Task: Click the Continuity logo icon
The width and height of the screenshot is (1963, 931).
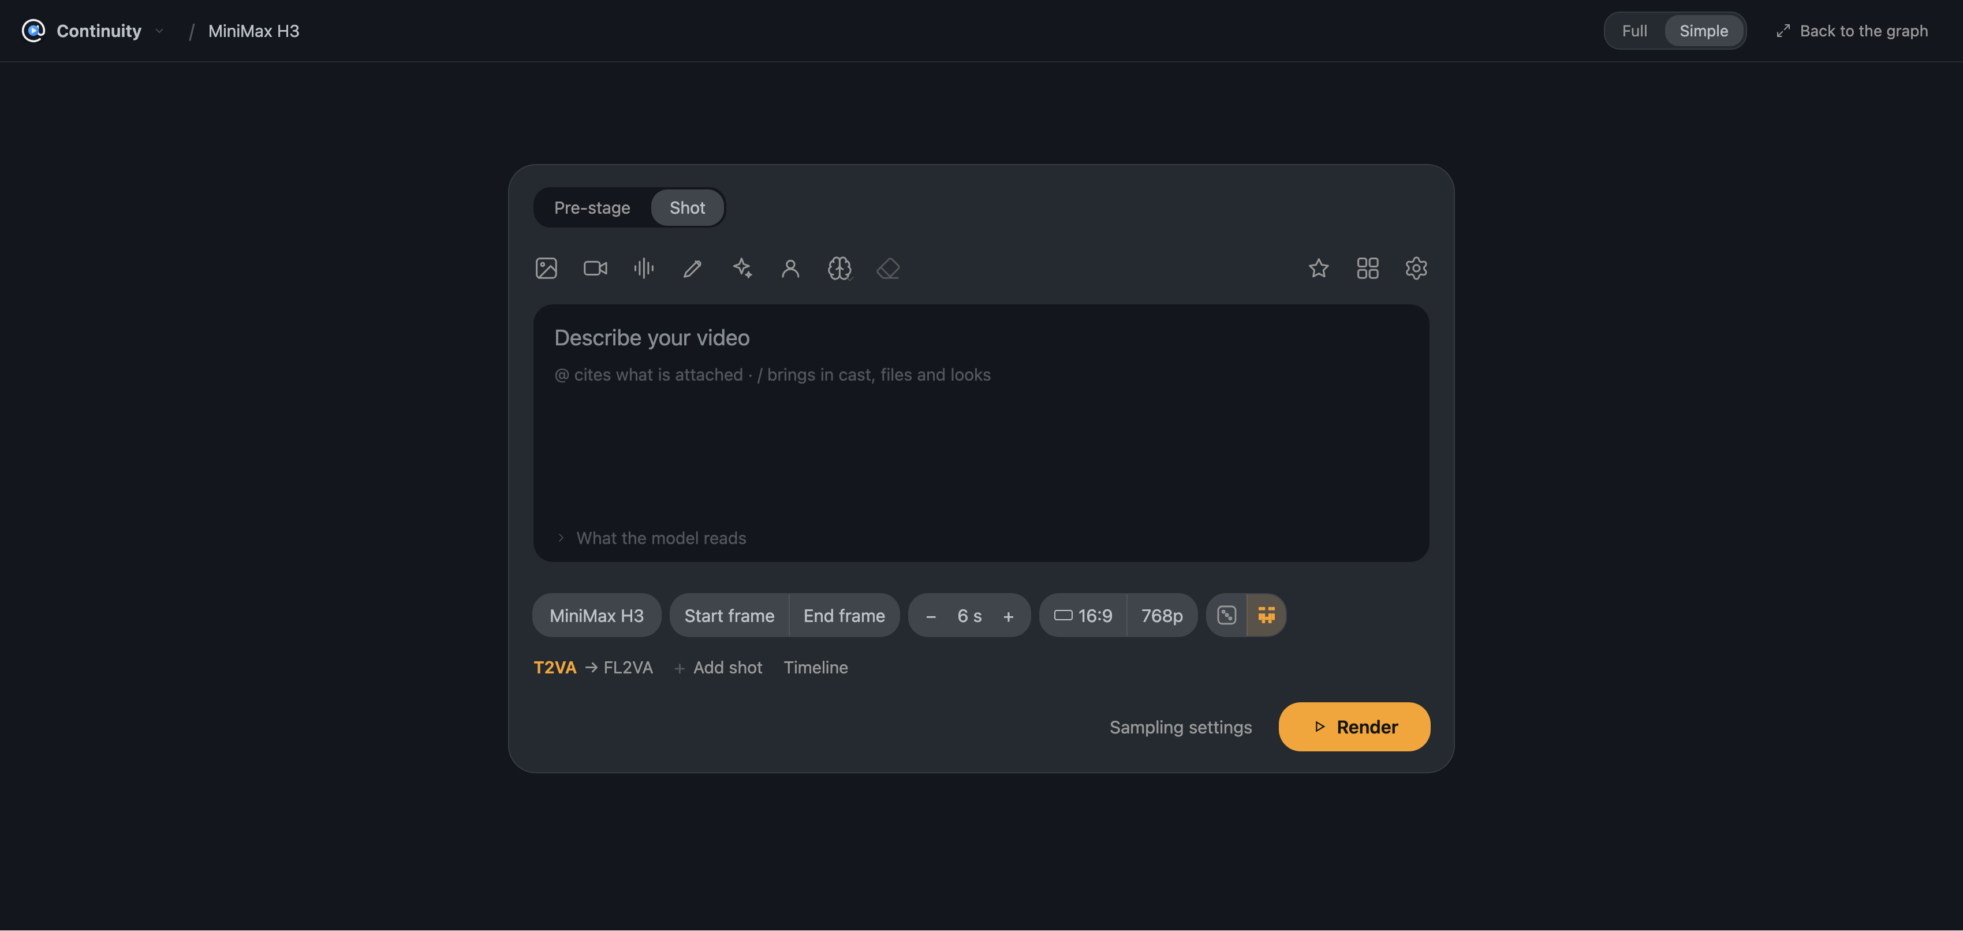Action: (33, 31)
